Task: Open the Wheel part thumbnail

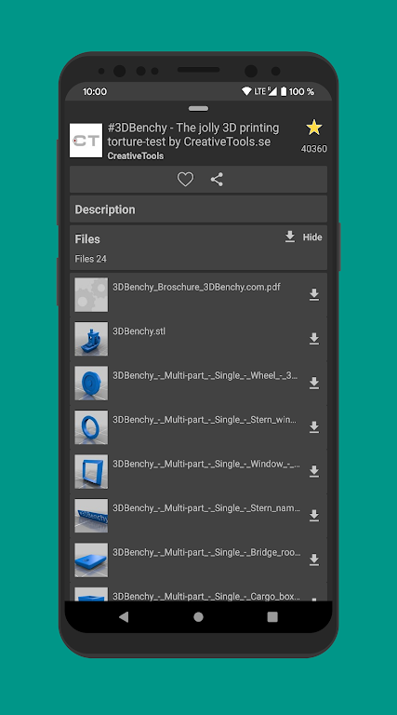Action: [x=91, y=383]
